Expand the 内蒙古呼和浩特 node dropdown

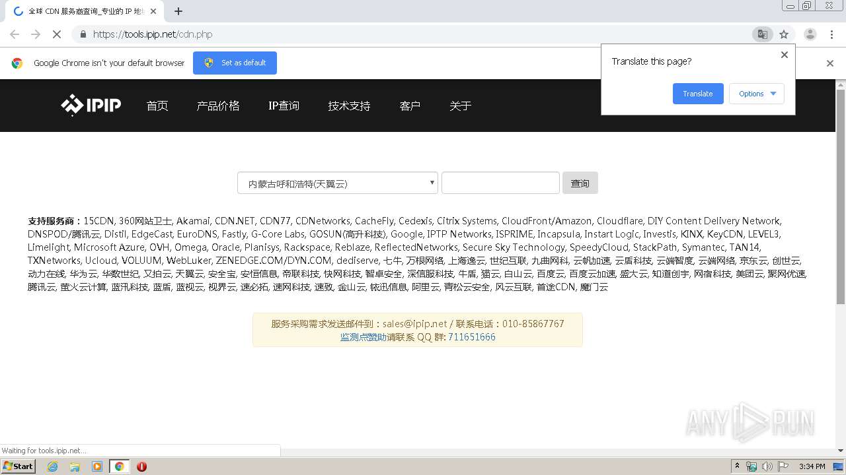pos(338,183)
